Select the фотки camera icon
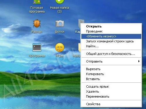 tap(59, 23)
